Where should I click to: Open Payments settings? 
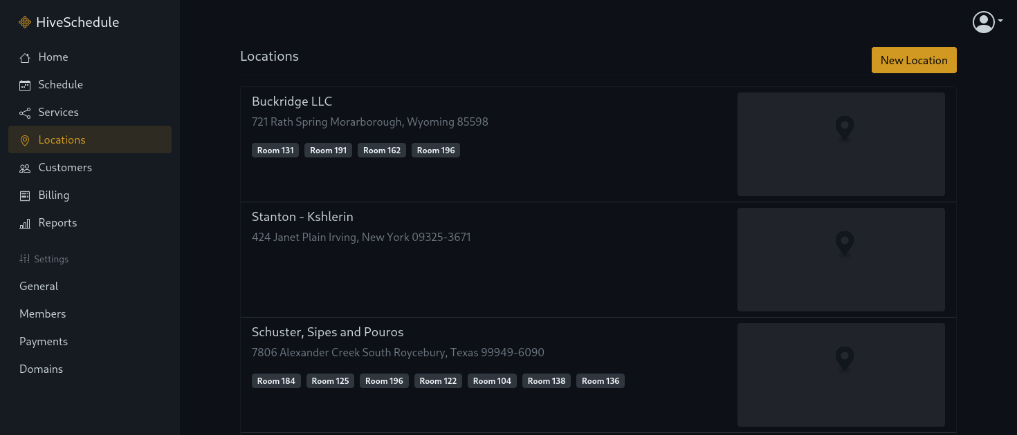(x=44, y=341)
